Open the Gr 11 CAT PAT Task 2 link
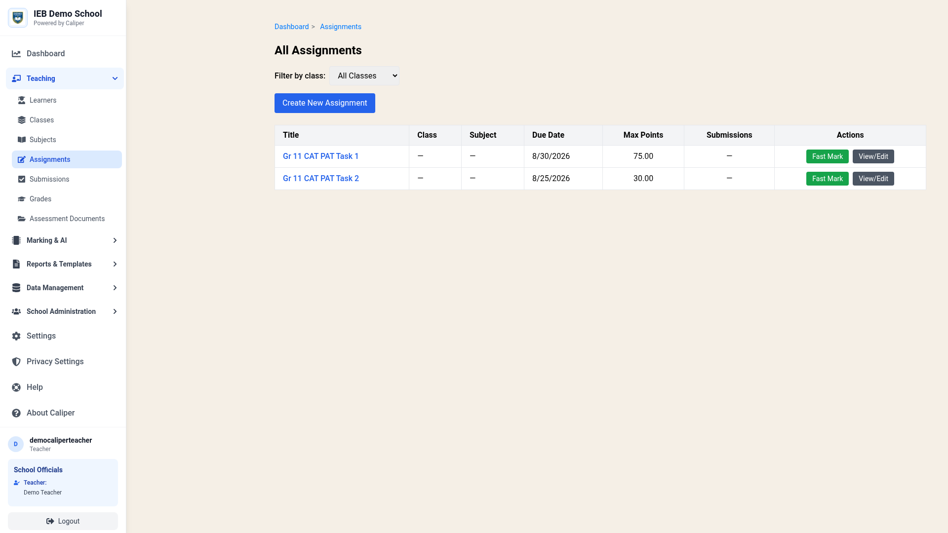948x533 pixels. pyautogui.click(x=321, y=179)
